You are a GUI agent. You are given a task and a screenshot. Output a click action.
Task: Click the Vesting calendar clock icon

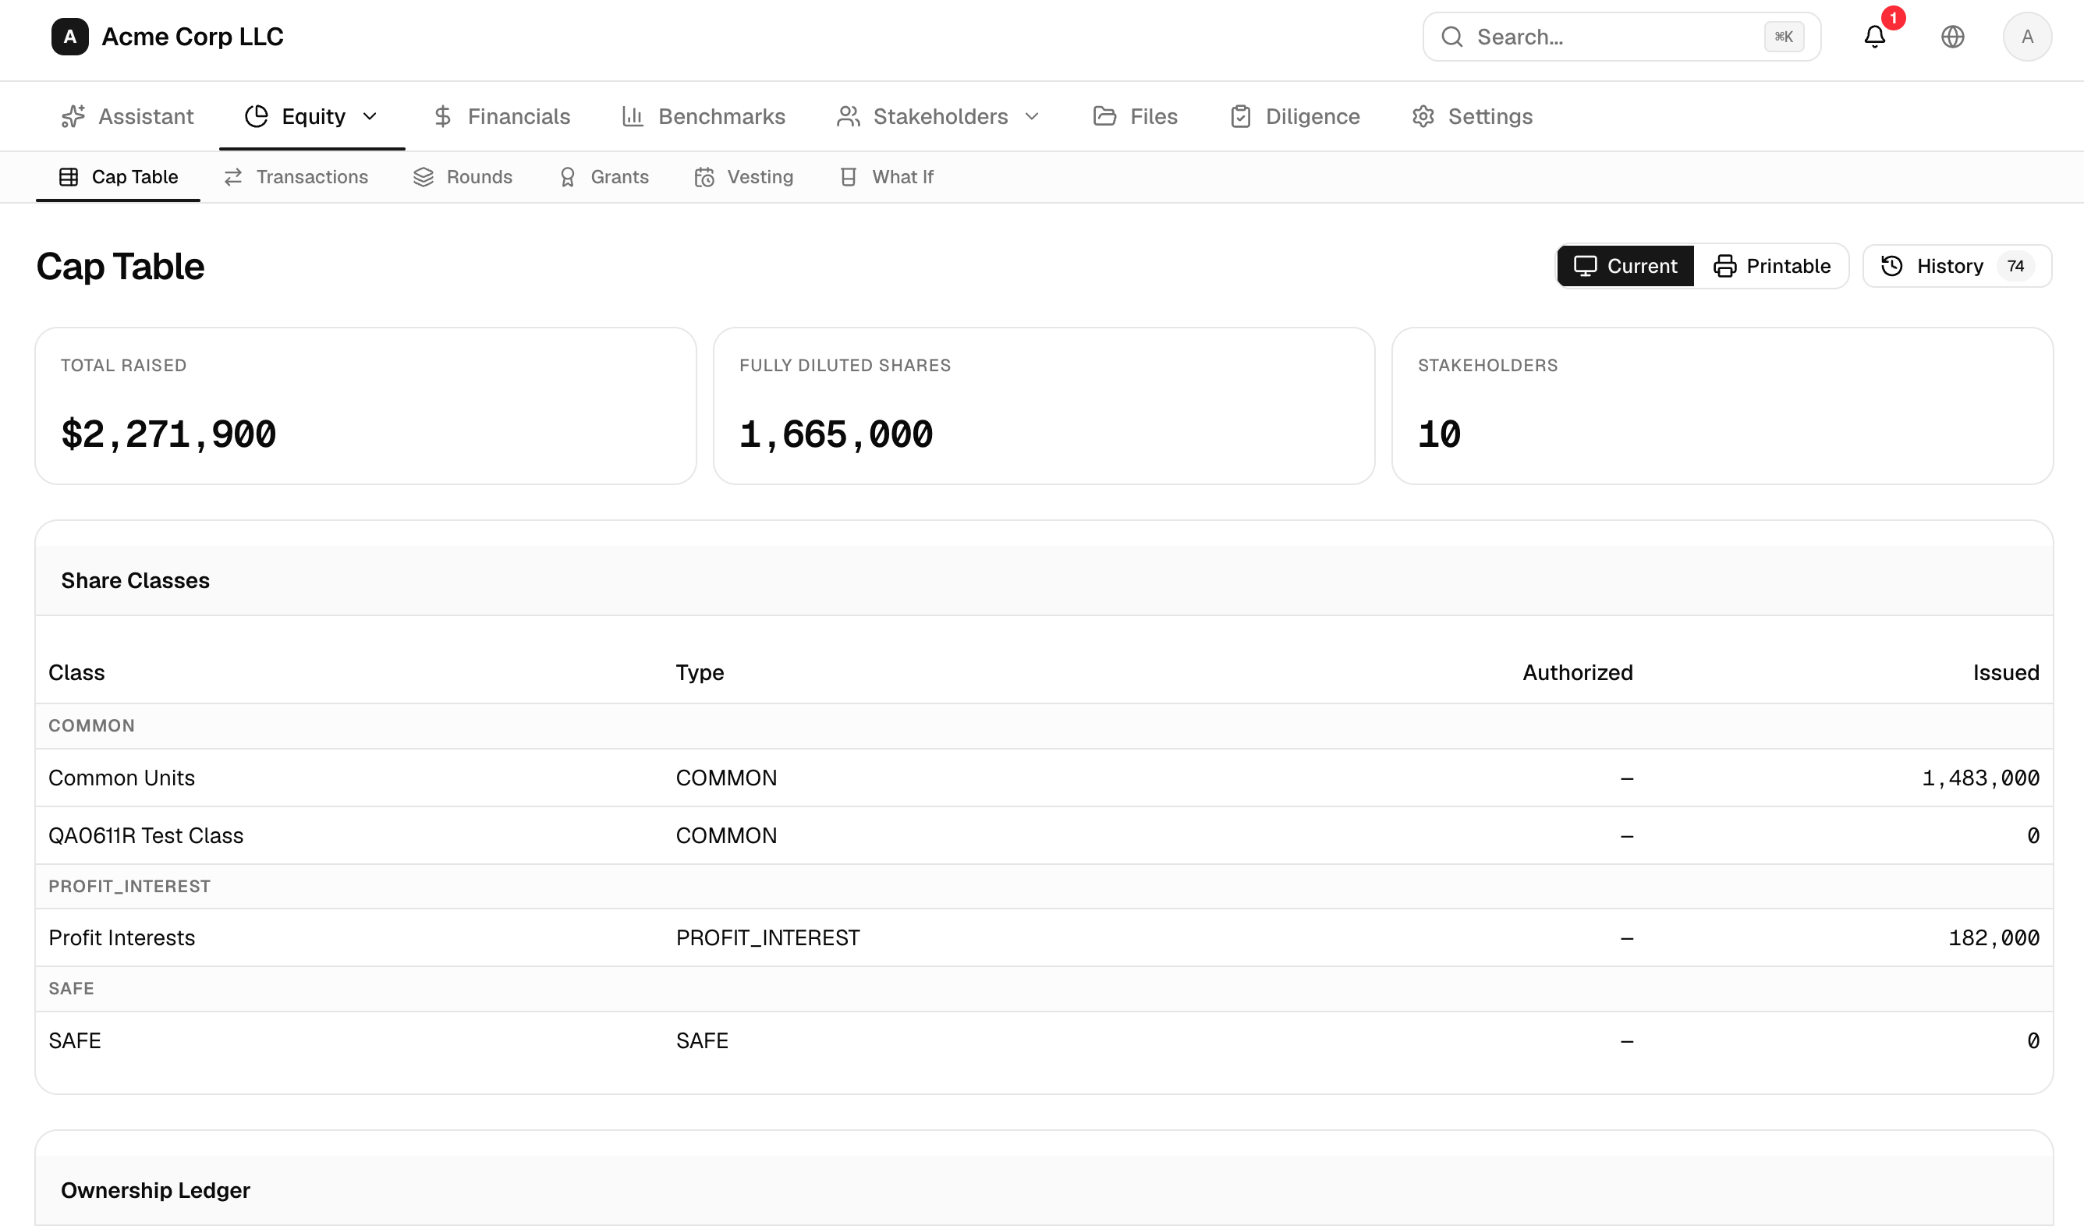[x=704, y=177]
